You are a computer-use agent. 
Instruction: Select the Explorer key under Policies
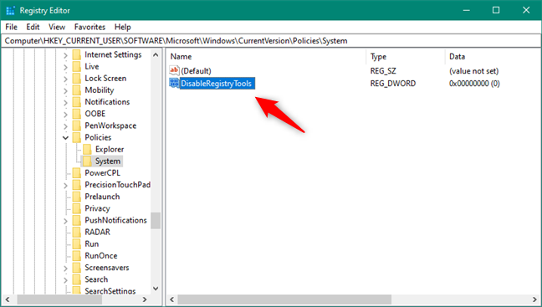[x=110, y=150]
